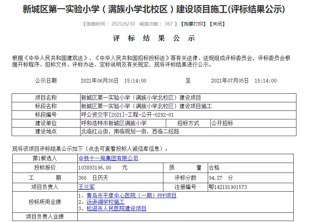Click the 366 日历天 duration cell
The height and width of the screenshot is (222, 321).
pos(93,178)
